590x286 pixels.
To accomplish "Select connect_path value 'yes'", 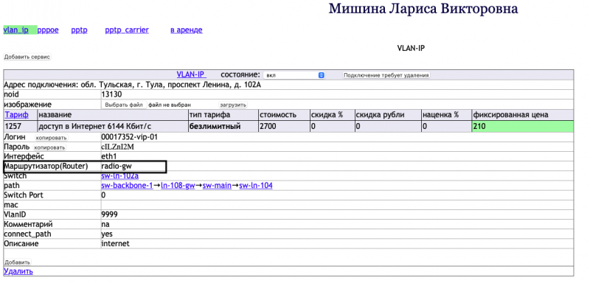I will coord(107,234).
